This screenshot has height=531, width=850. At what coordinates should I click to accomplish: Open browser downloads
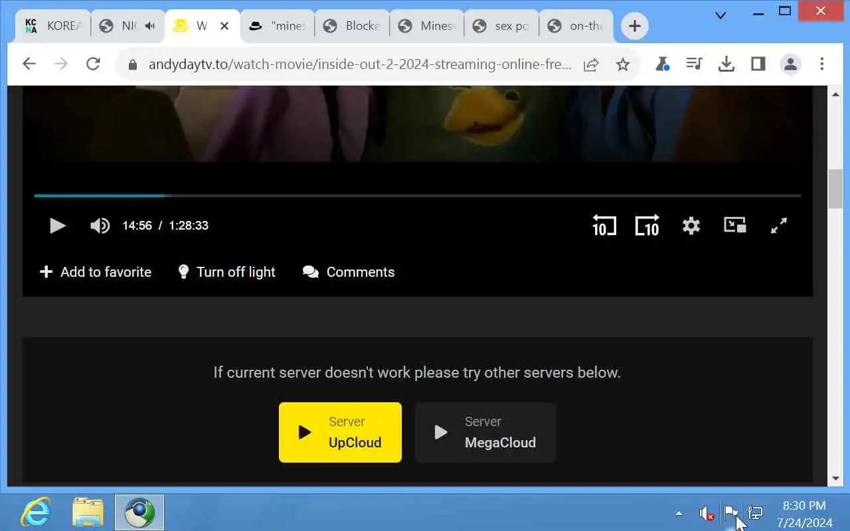[726, 64]
